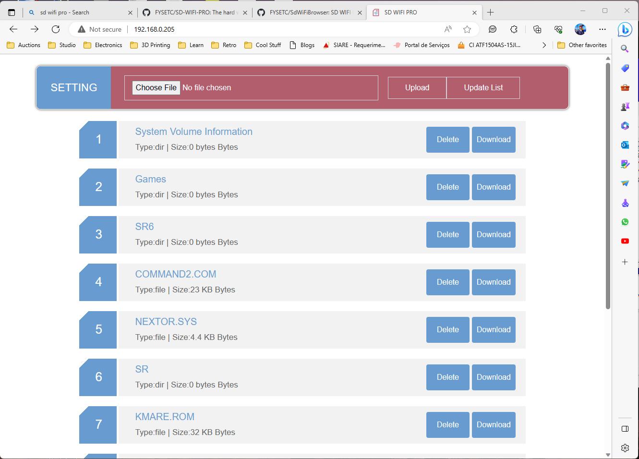The image size is (639, 459).
Task: Delete the SR6 folder
Action: coord(448,235)
